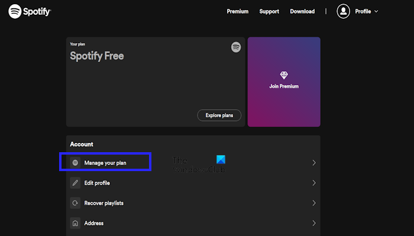This screenshot has height=236, width=414.
Task: Go to the Download page
Action: click(x=302, y=11)
